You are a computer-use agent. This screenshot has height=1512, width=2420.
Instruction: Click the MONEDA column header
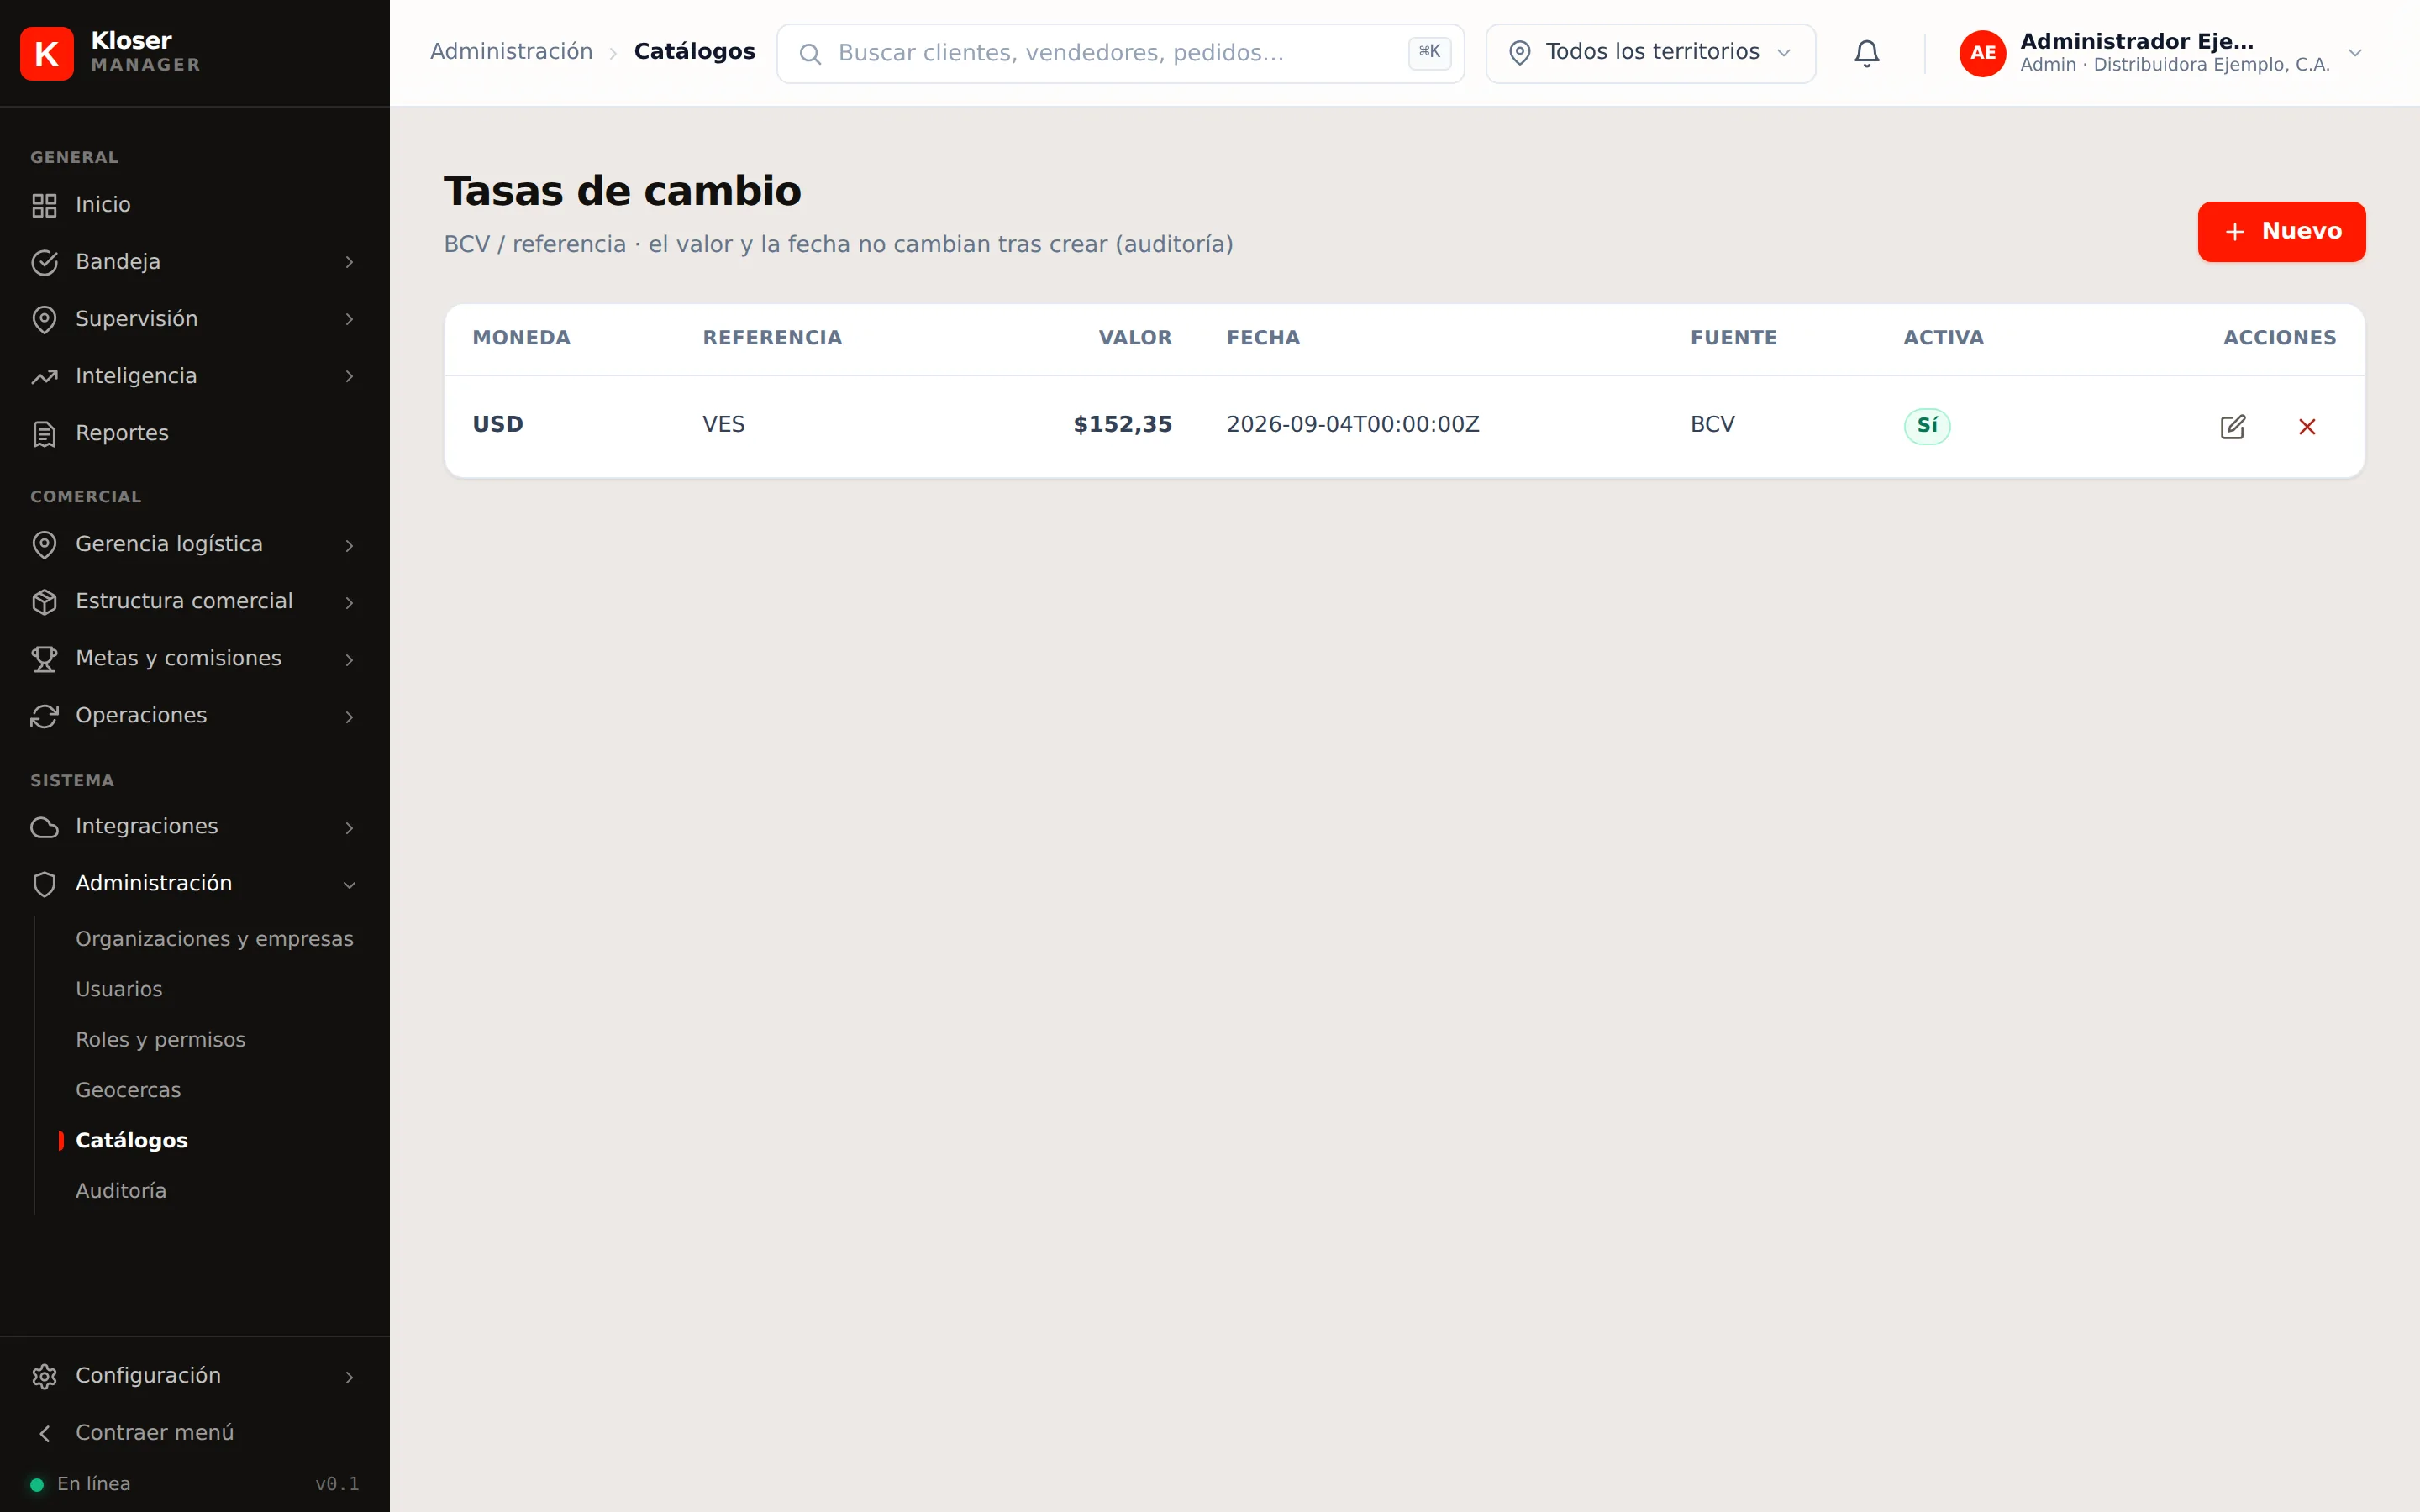521,338
